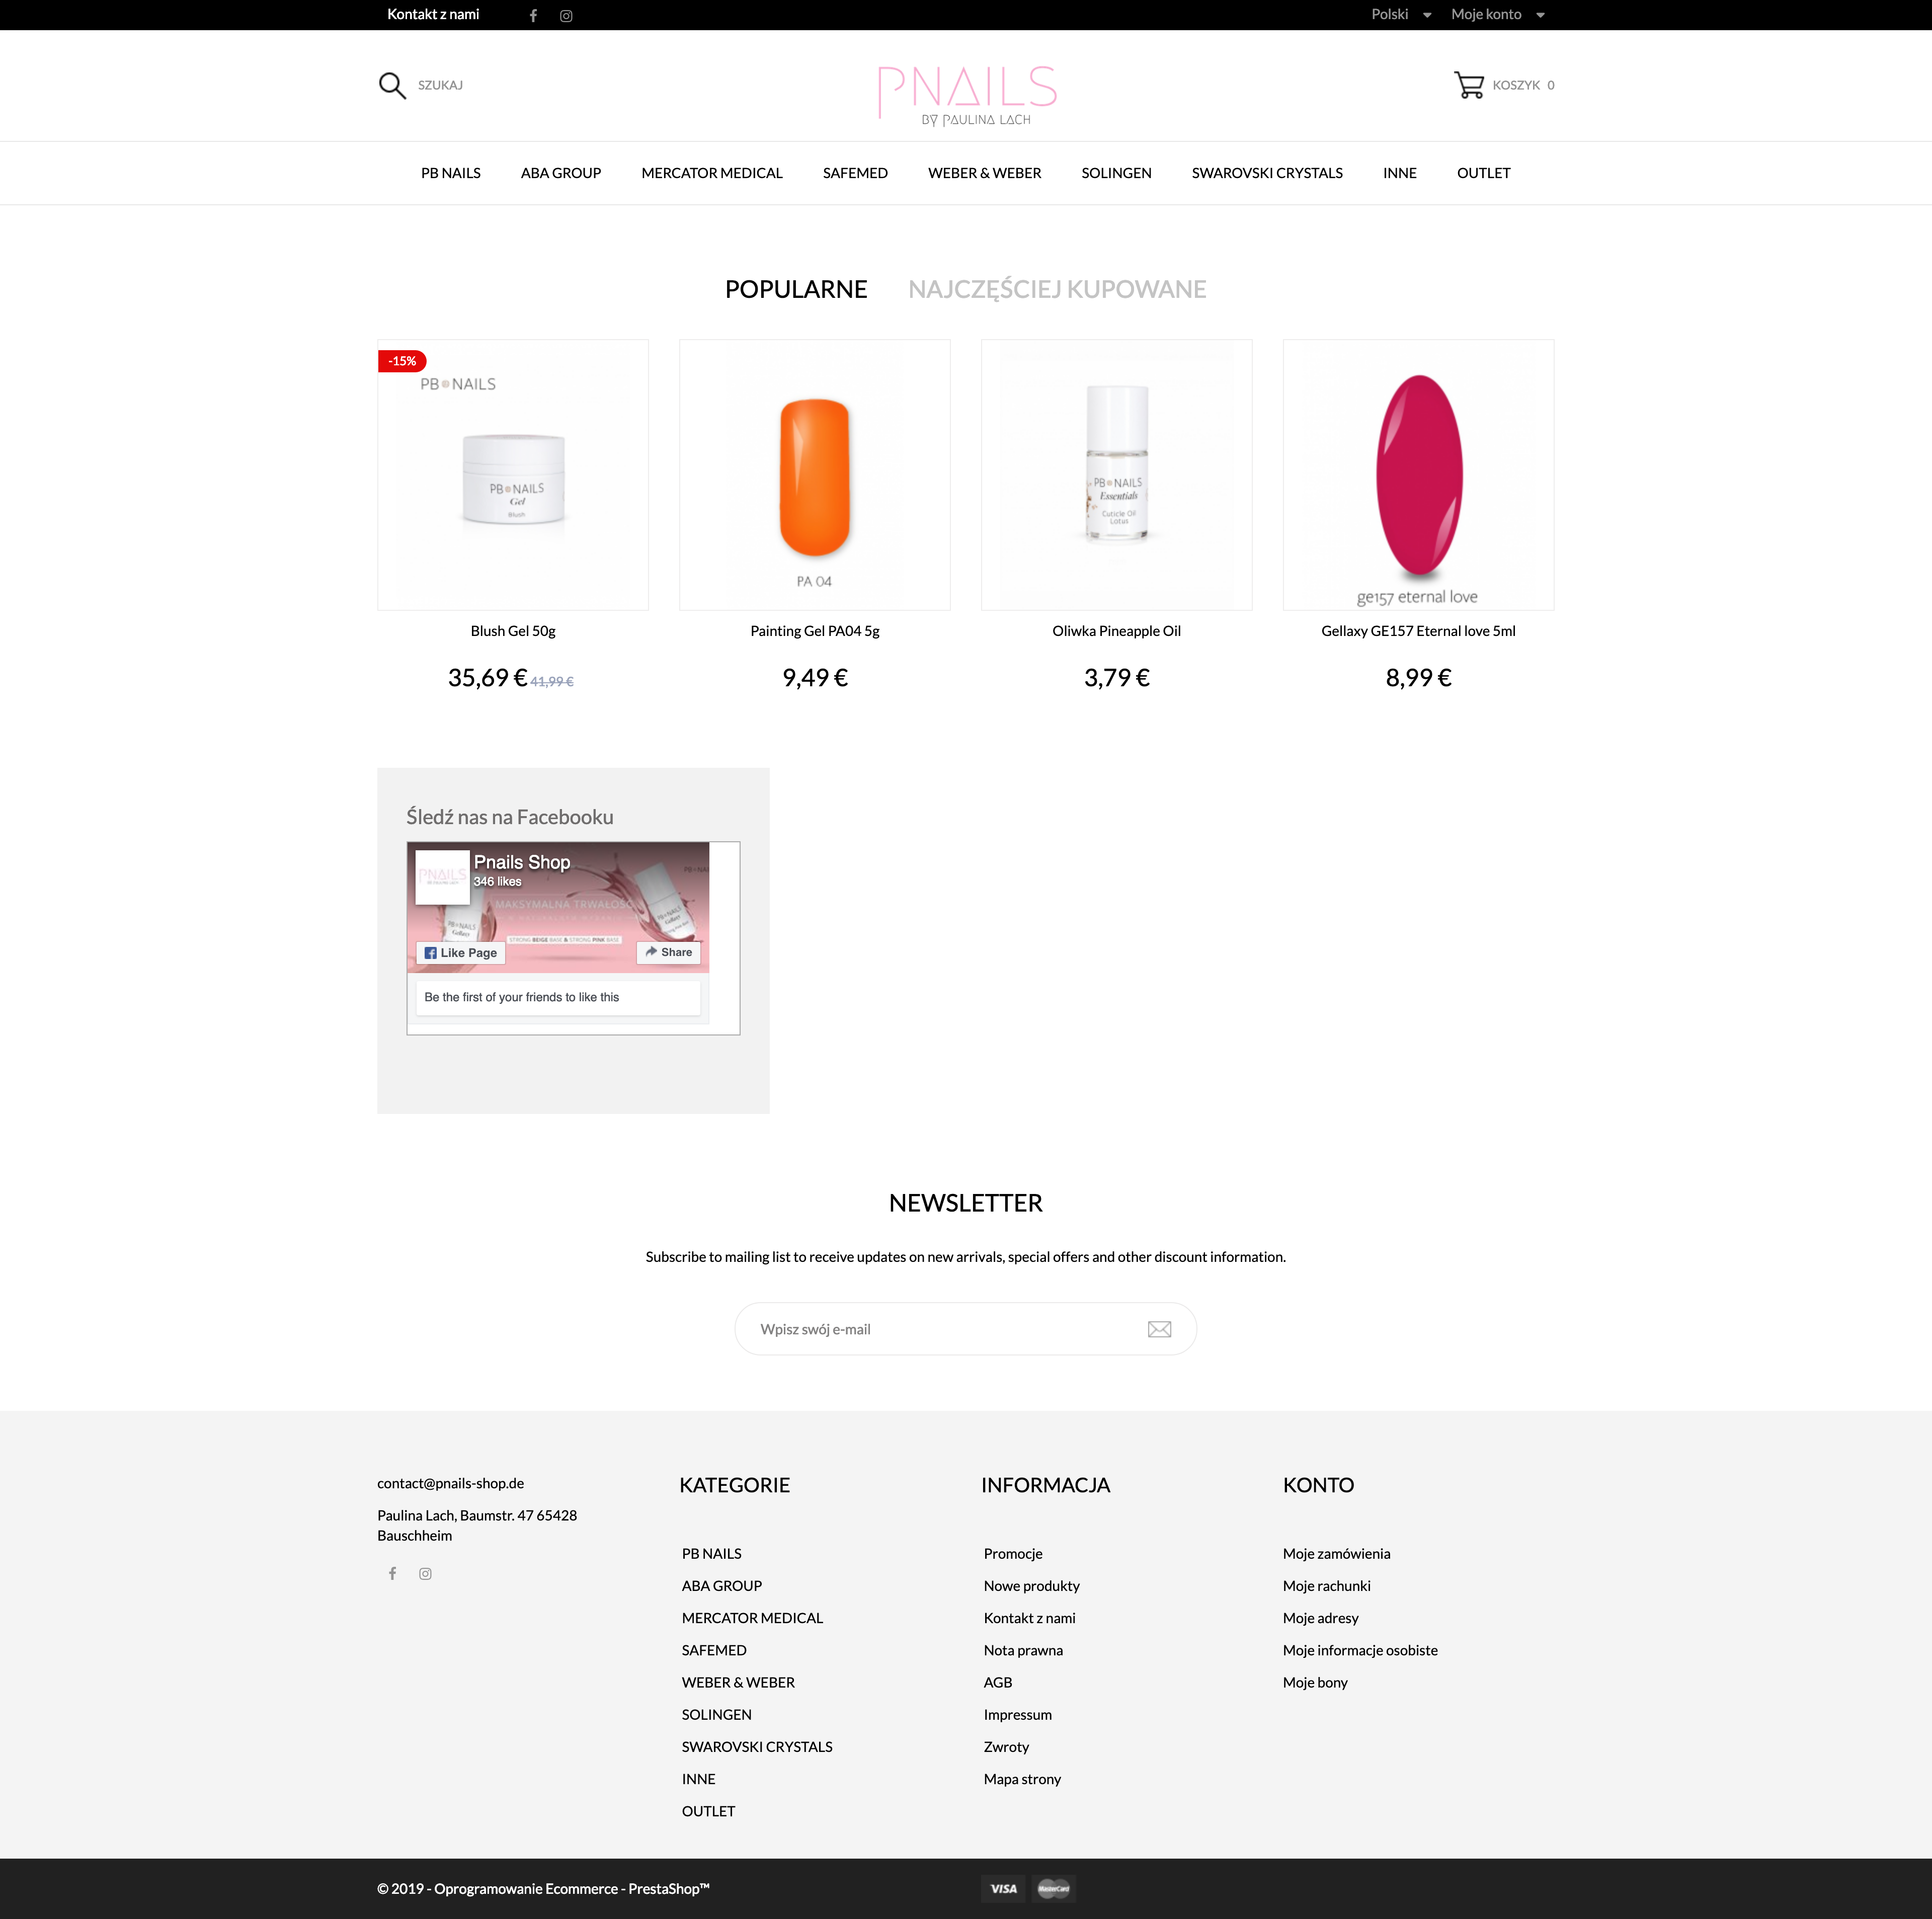Click the Oliwka Pineapple Oil title
This screenshot has height=1919, width=1932.
[1117, 631]
